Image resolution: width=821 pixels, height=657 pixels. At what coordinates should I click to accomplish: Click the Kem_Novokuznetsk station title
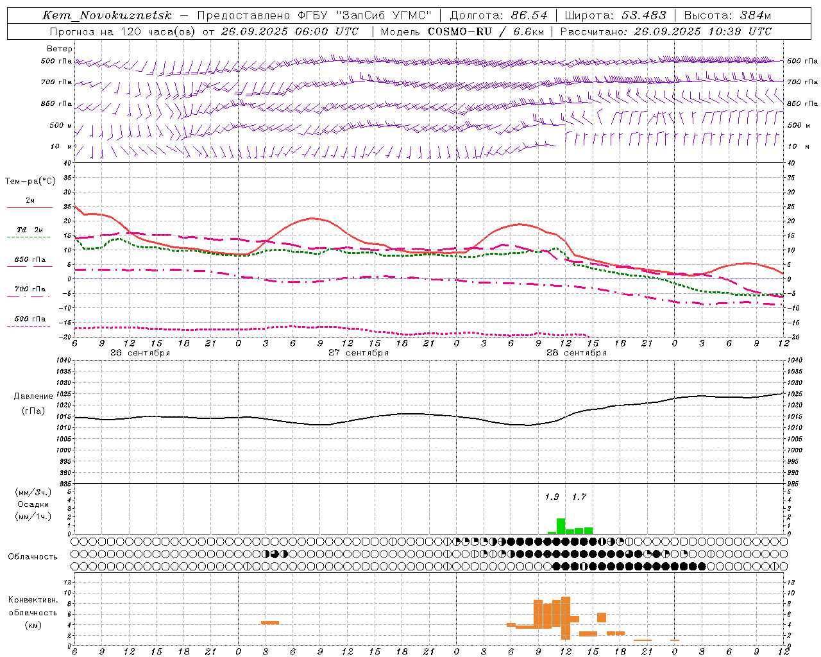click(x=108, y=15)
